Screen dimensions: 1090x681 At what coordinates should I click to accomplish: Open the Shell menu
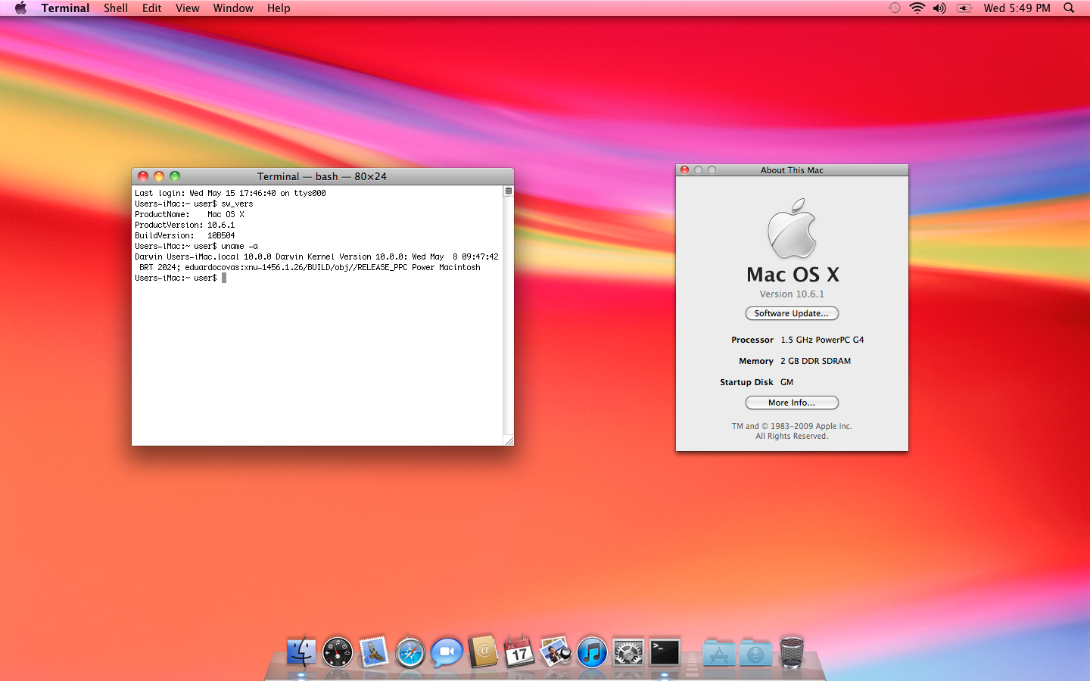(x=115, y=8)
